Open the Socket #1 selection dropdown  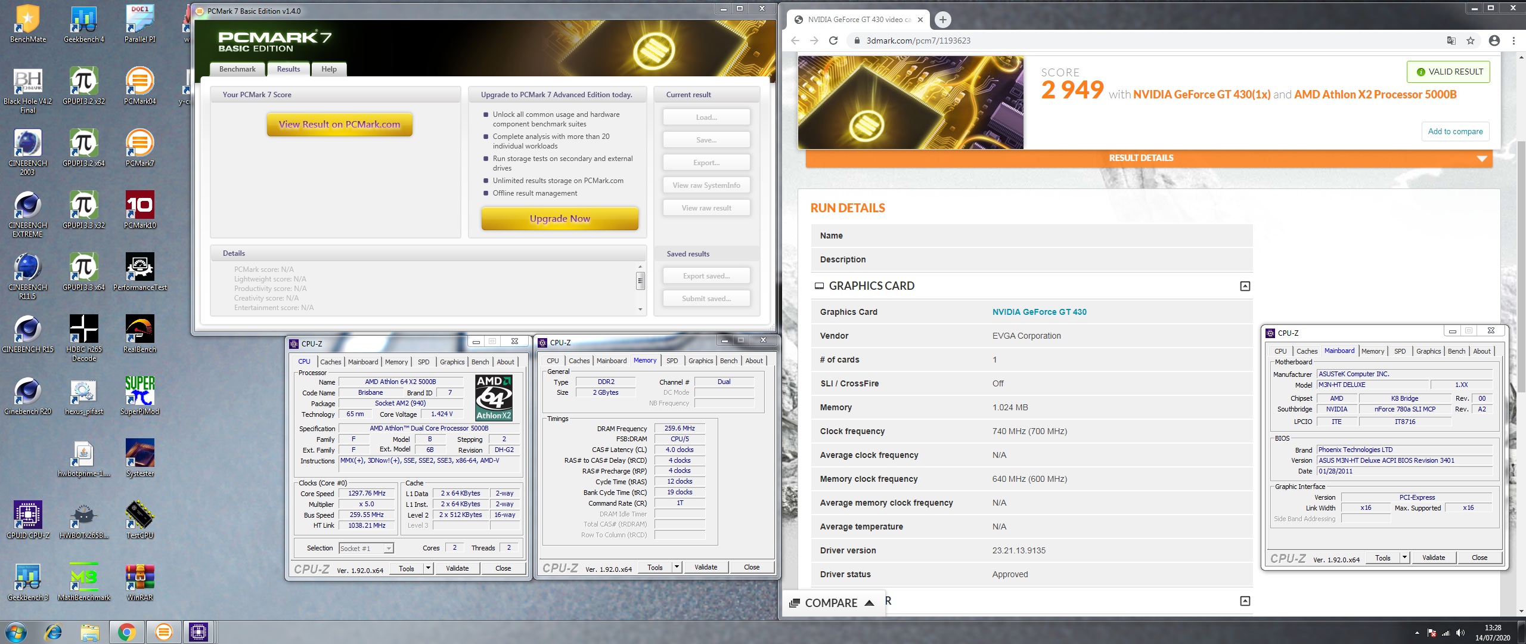pyautogui.click(x=366, y=549)
